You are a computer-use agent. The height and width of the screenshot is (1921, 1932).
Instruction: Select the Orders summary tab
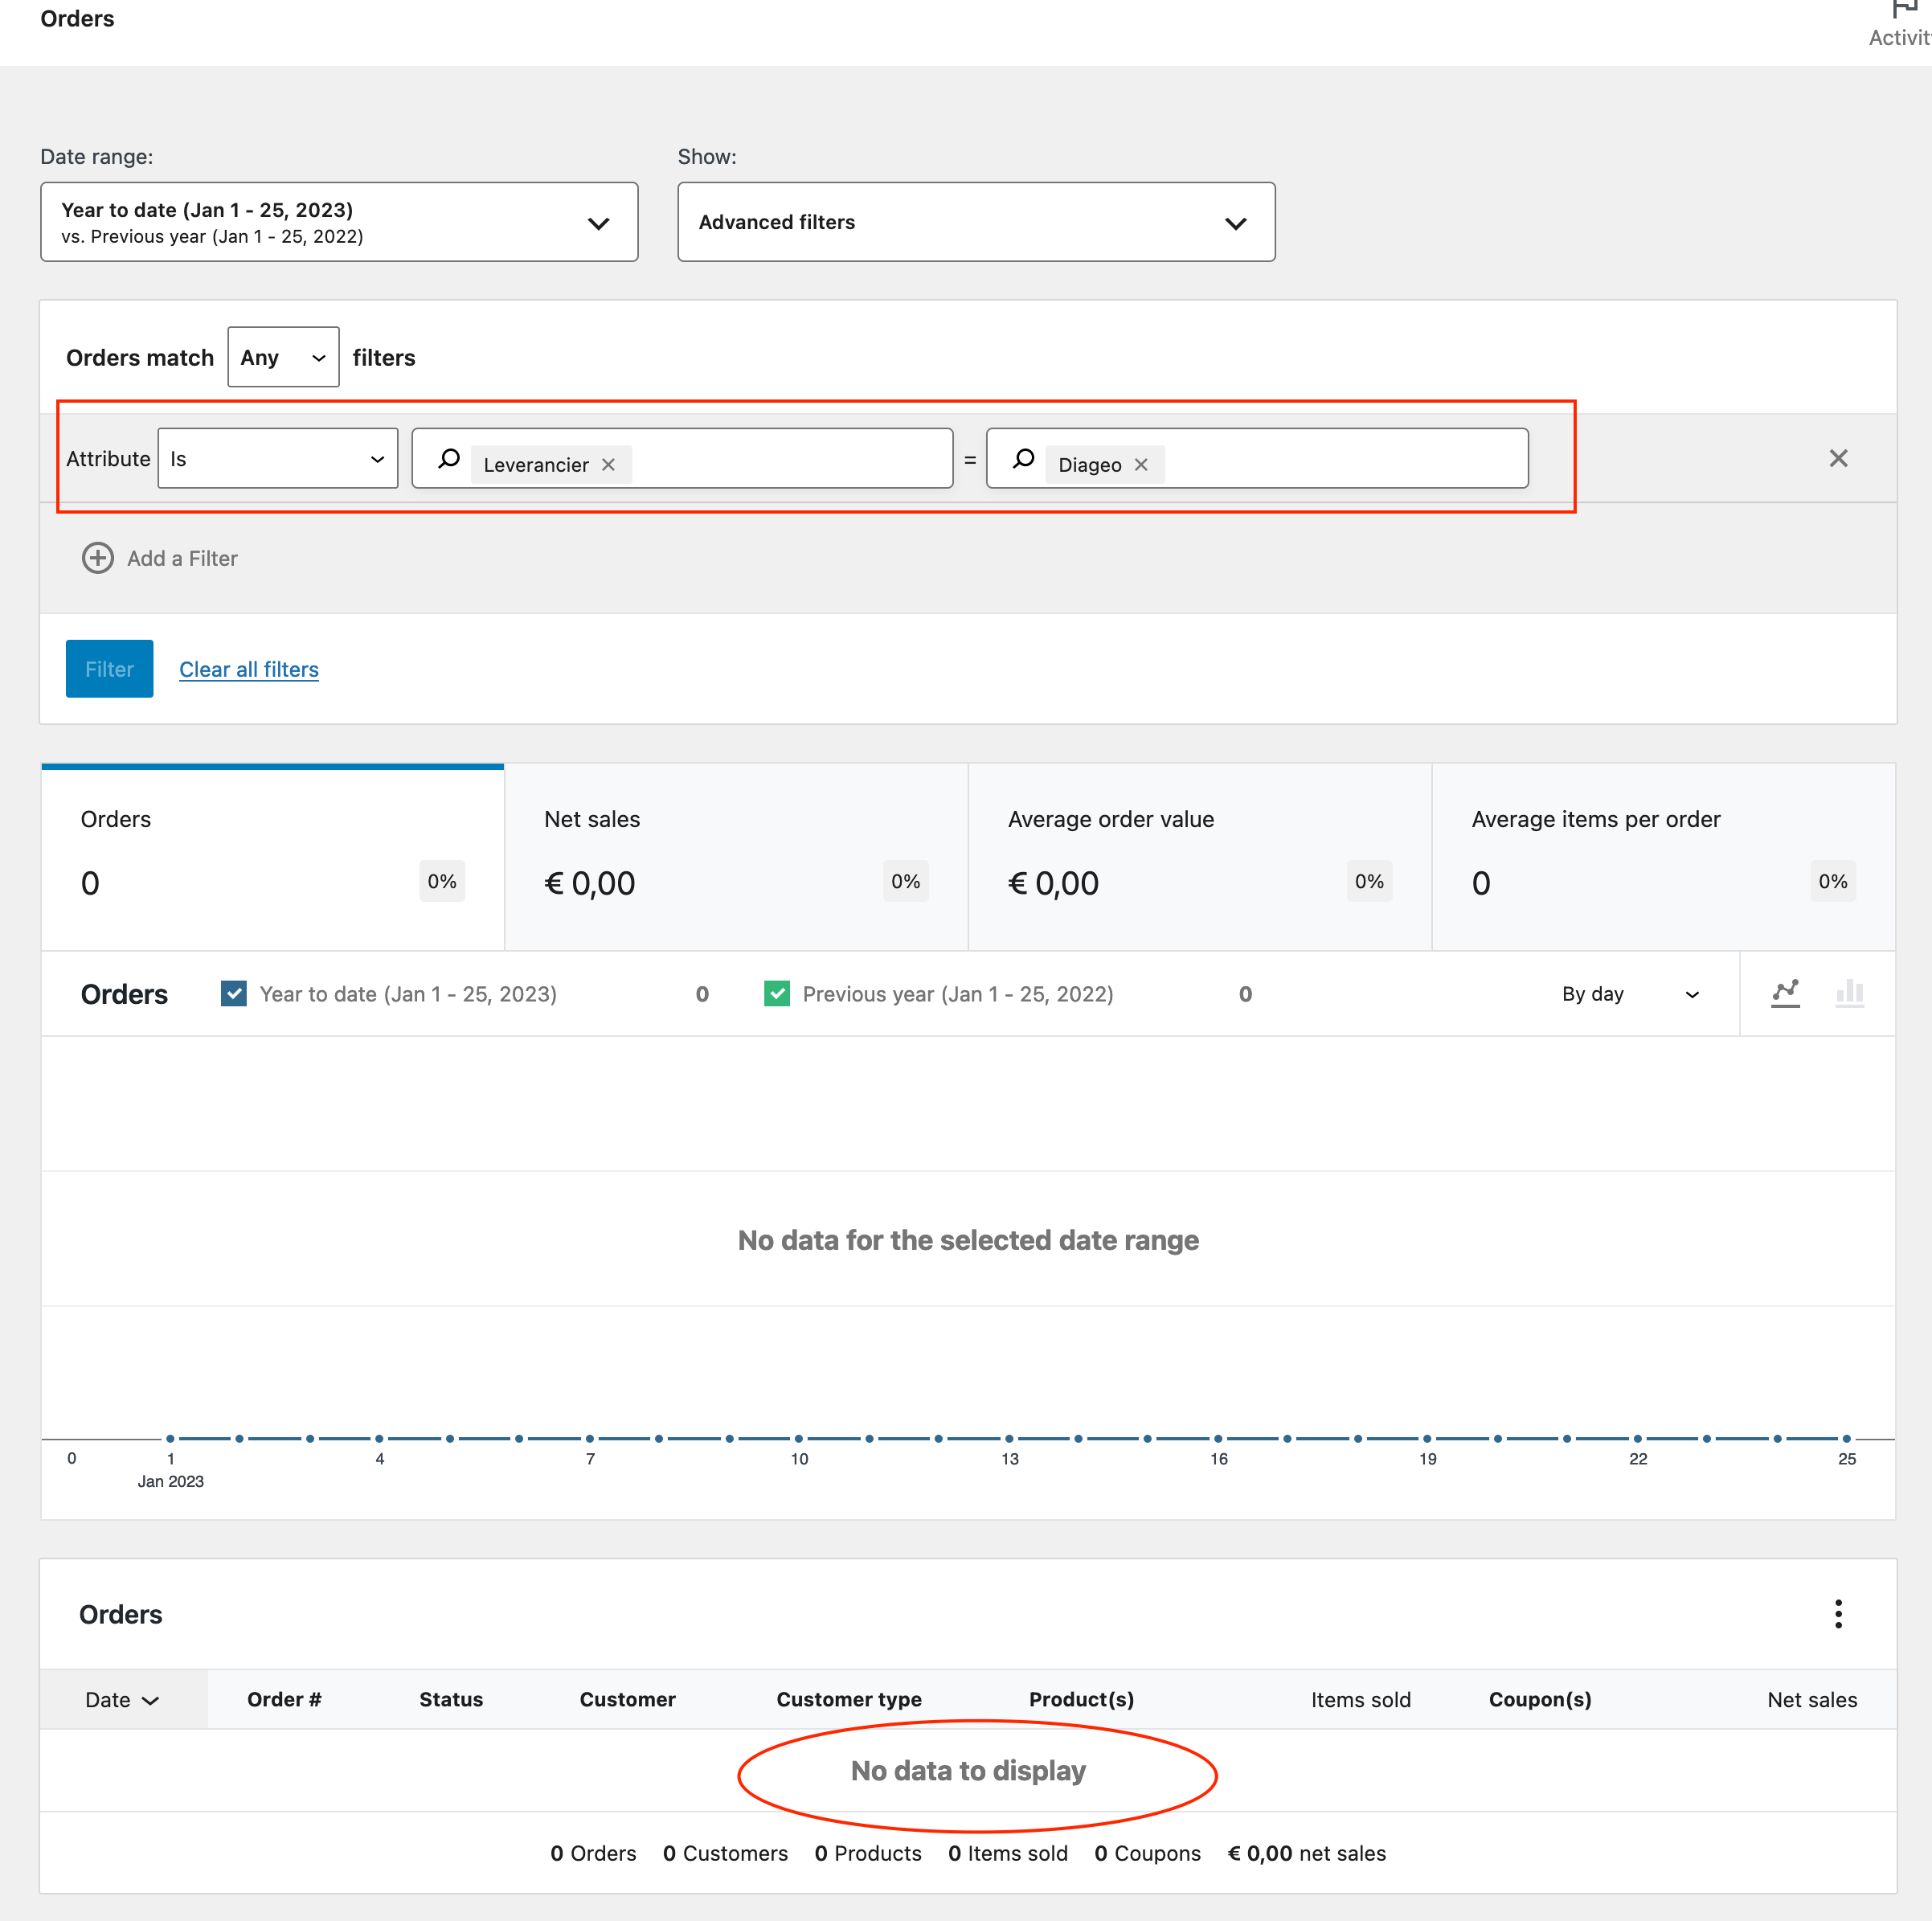[x=273, y=857]
